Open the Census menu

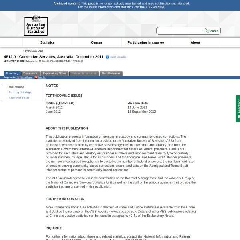[97, 42]
